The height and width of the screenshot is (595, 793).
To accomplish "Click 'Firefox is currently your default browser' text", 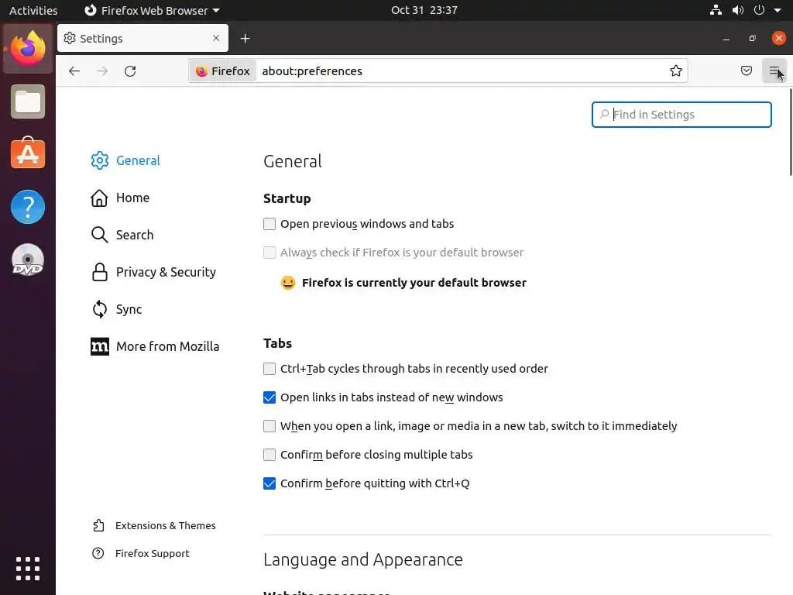I will 414,283.
